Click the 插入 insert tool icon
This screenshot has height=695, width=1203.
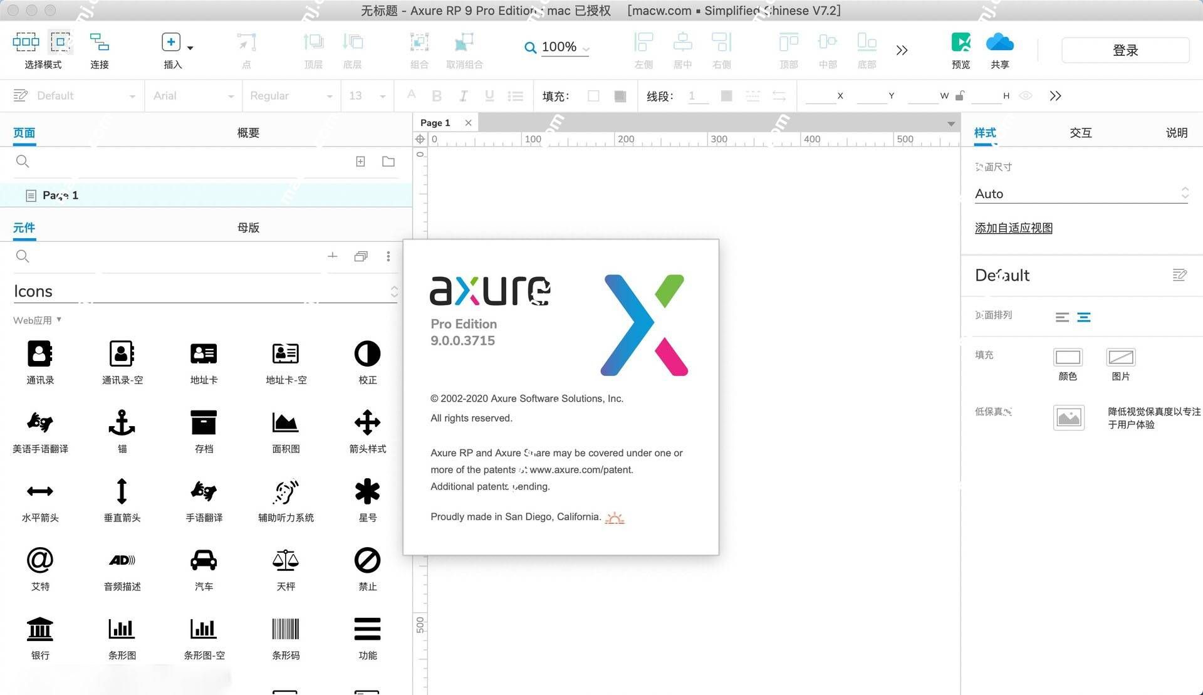tap(171, 42)
